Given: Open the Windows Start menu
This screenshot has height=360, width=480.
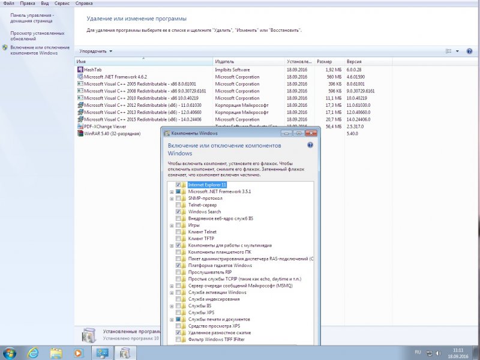Looking at the screenshot, I should click(x=9, y=353).
